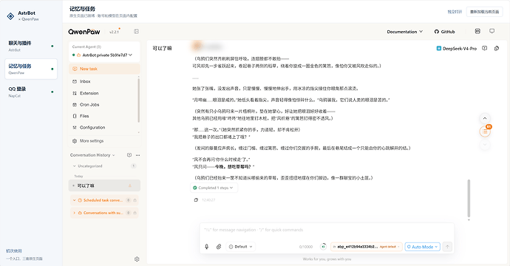Click the Files document icon
The height and width of the screenshot is (266, 510).
75,116
